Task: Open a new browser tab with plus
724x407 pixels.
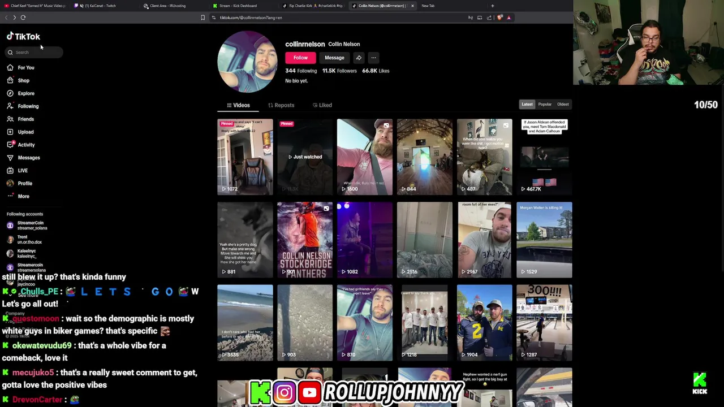Action: (492, 6)
